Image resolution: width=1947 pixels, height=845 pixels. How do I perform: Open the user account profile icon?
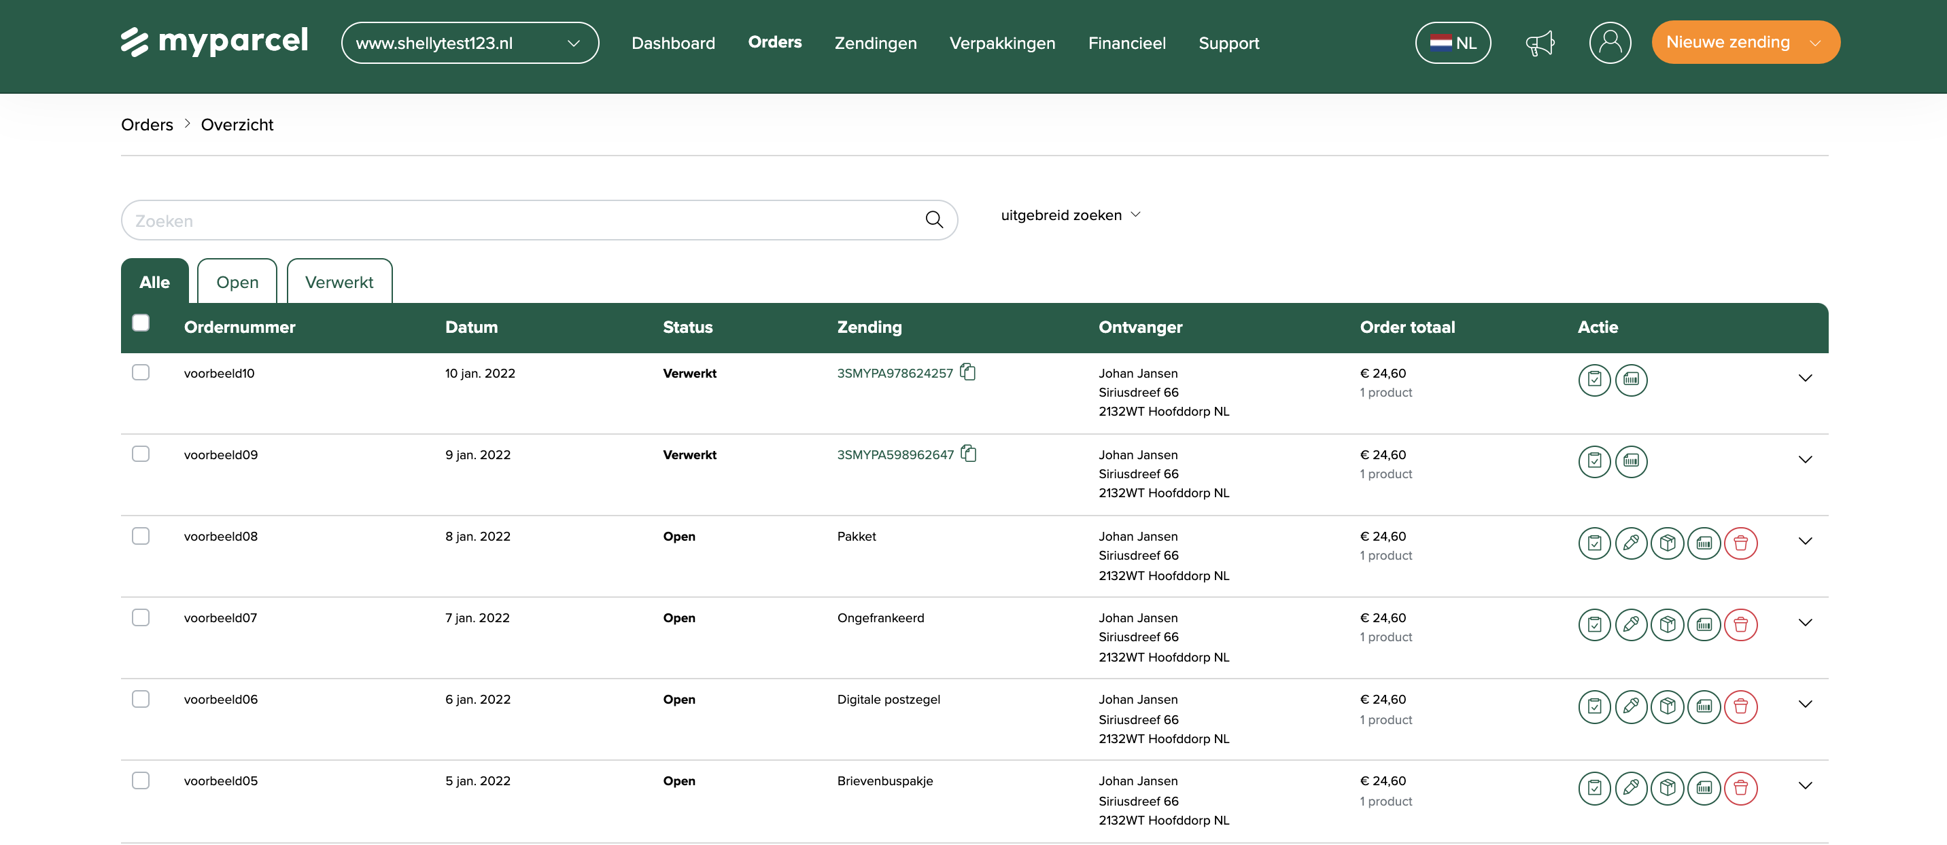[1609, 43]
